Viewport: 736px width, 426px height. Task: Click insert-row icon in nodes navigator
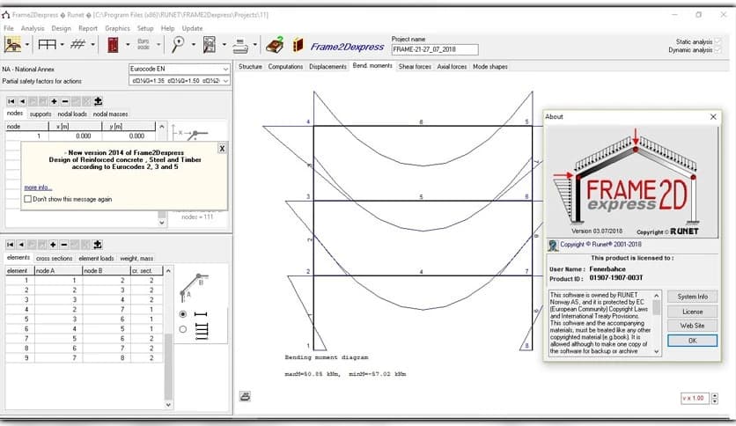point(98,101)
